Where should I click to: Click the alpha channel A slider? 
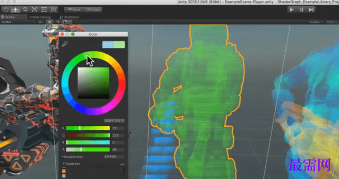[x=88, y=149]
